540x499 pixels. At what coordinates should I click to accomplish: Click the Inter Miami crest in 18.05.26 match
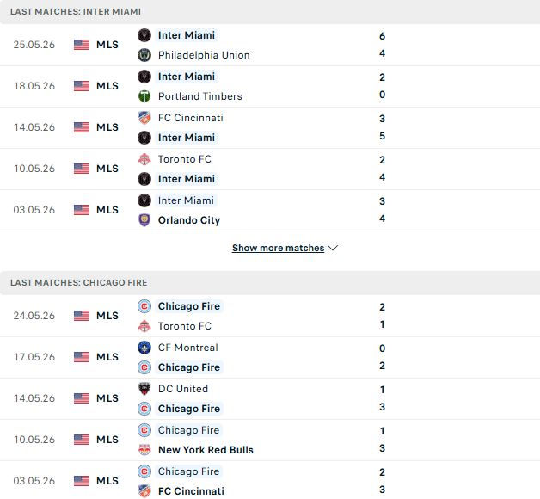144,77
